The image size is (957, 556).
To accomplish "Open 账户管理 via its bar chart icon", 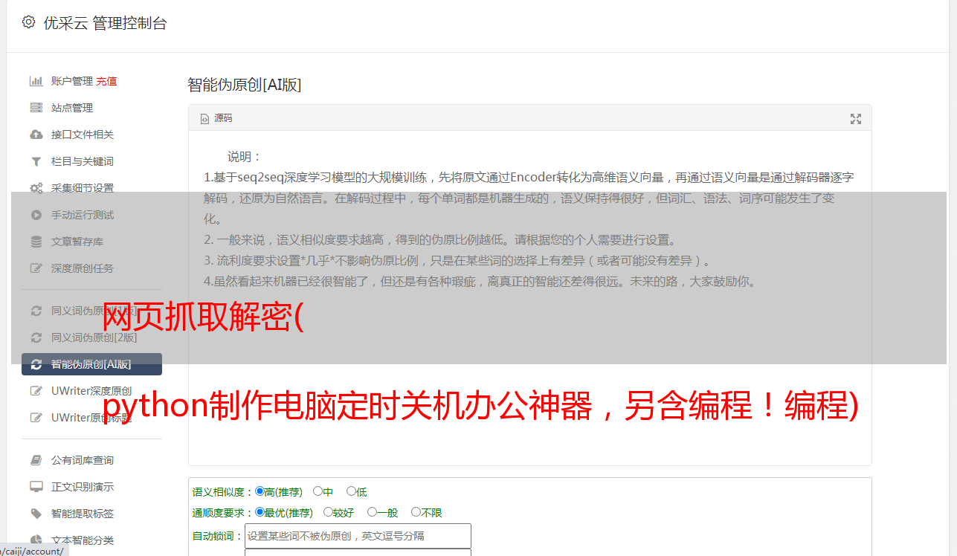I will point(36,81).
